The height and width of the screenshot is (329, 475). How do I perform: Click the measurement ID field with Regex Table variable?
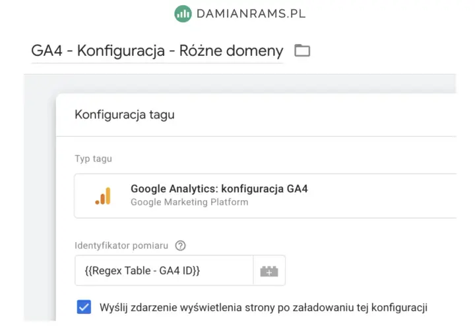(x=164, y=270)
